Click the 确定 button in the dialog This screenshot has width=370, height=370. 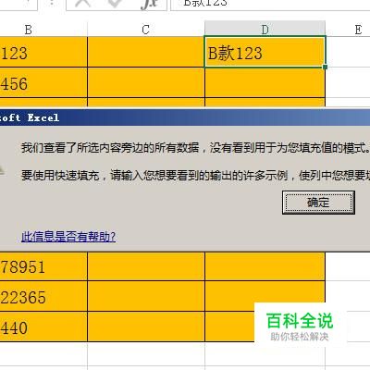tap(318, 203)
